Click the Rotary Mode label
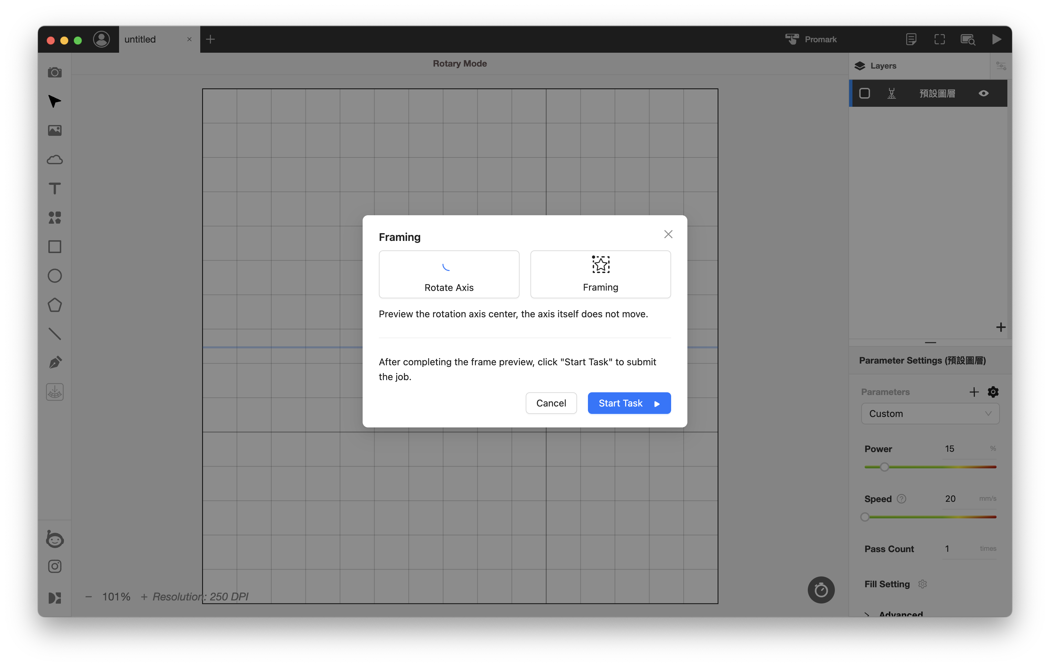 pyautogui.click(x=460, y=64)
